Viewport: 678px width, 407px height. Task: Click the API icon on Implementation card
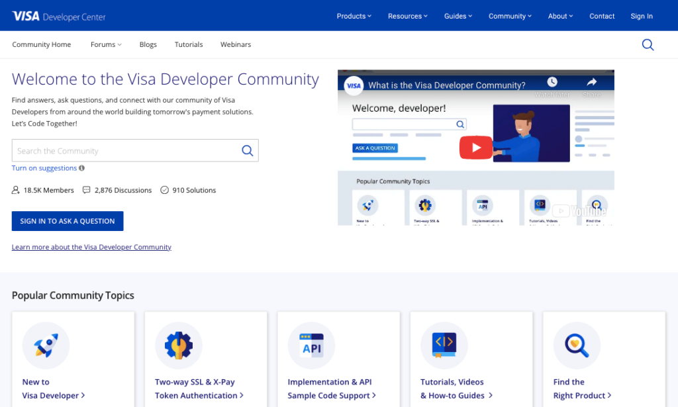[311, 345]
